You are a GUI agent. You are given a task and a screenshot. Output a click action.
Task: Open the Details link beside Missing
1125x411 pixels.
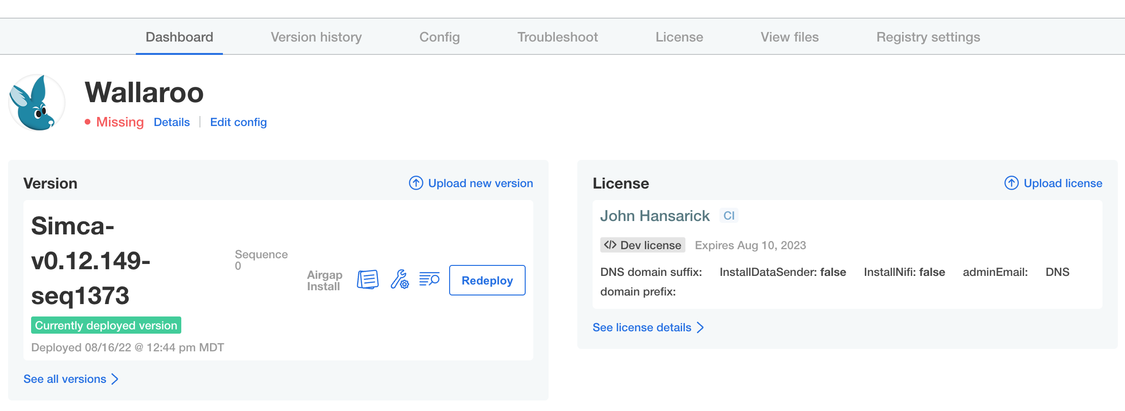coord(172,122)
